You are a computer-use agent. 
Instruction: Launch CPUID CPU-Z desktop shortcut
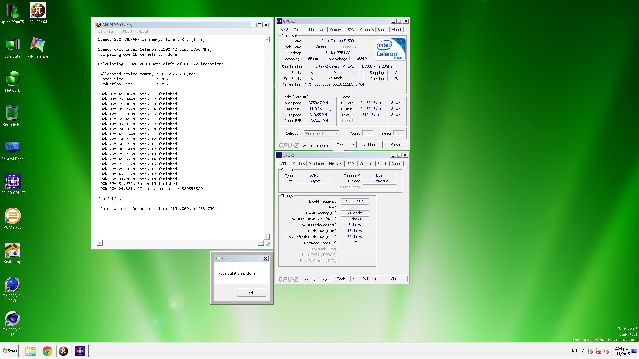[x=13, y=184]
